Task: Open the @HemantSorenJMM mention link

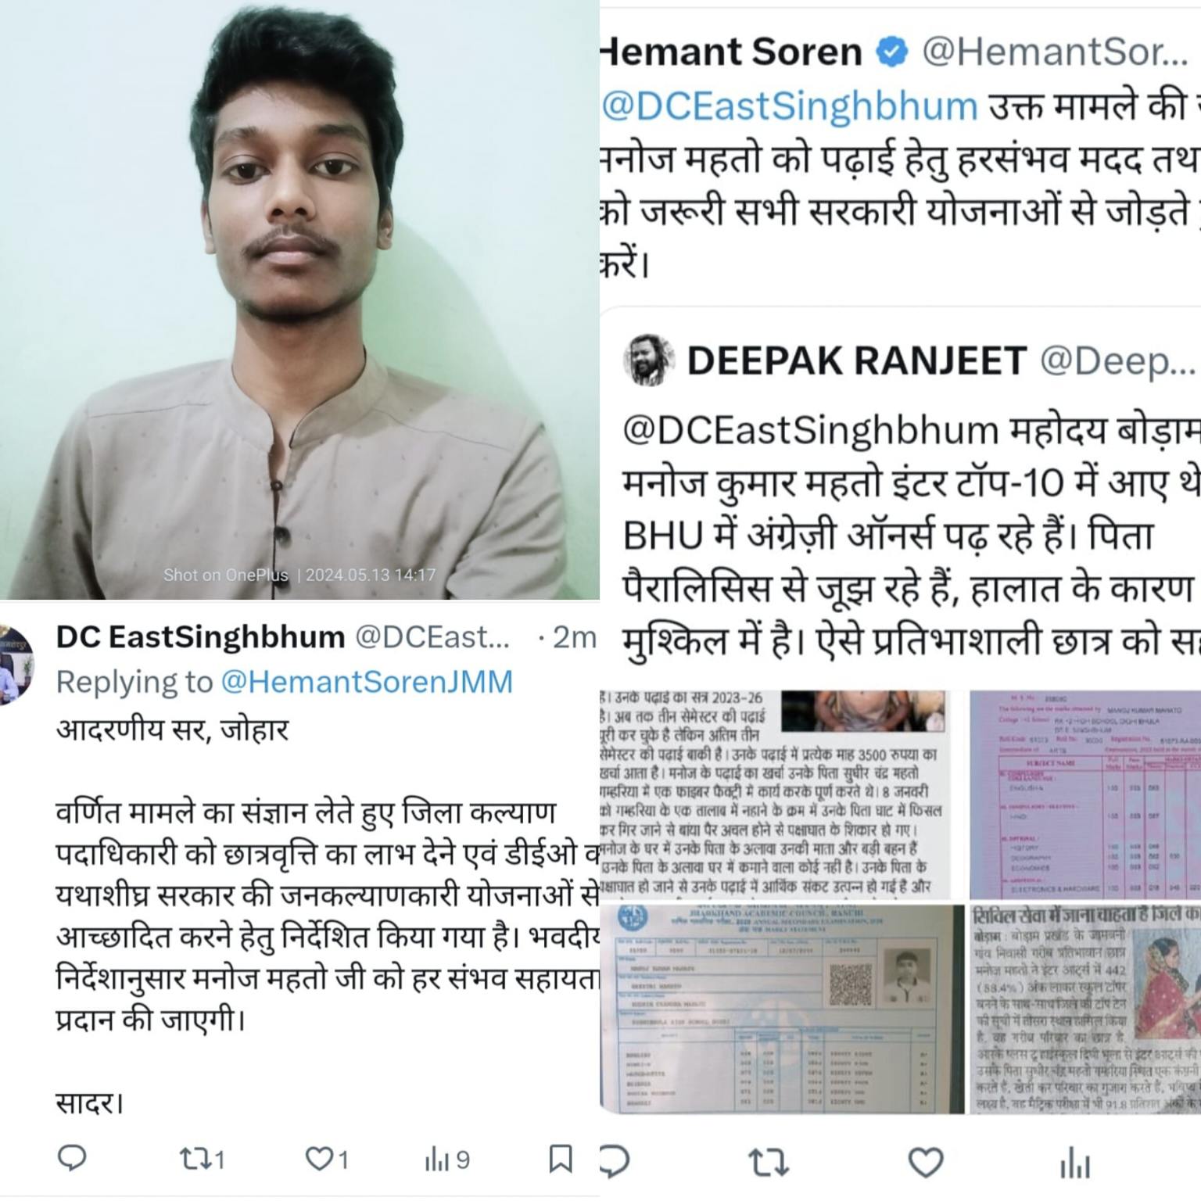Action: (367, 682)
